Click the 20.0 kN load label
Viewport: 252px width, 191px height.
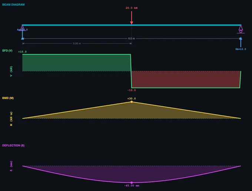pyautogui.click(x=132, y=8)
